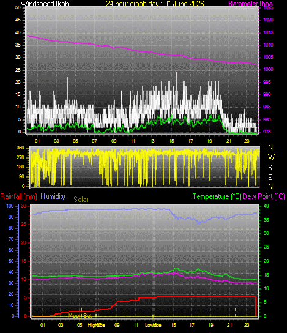Screen dimensions: 287x333
Task: Click the '45' windspeed axis value
Action: point(18,20)
